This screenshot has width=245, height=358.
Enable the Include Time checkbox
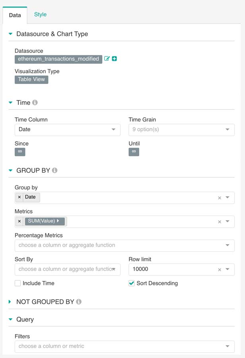(18, 283)
